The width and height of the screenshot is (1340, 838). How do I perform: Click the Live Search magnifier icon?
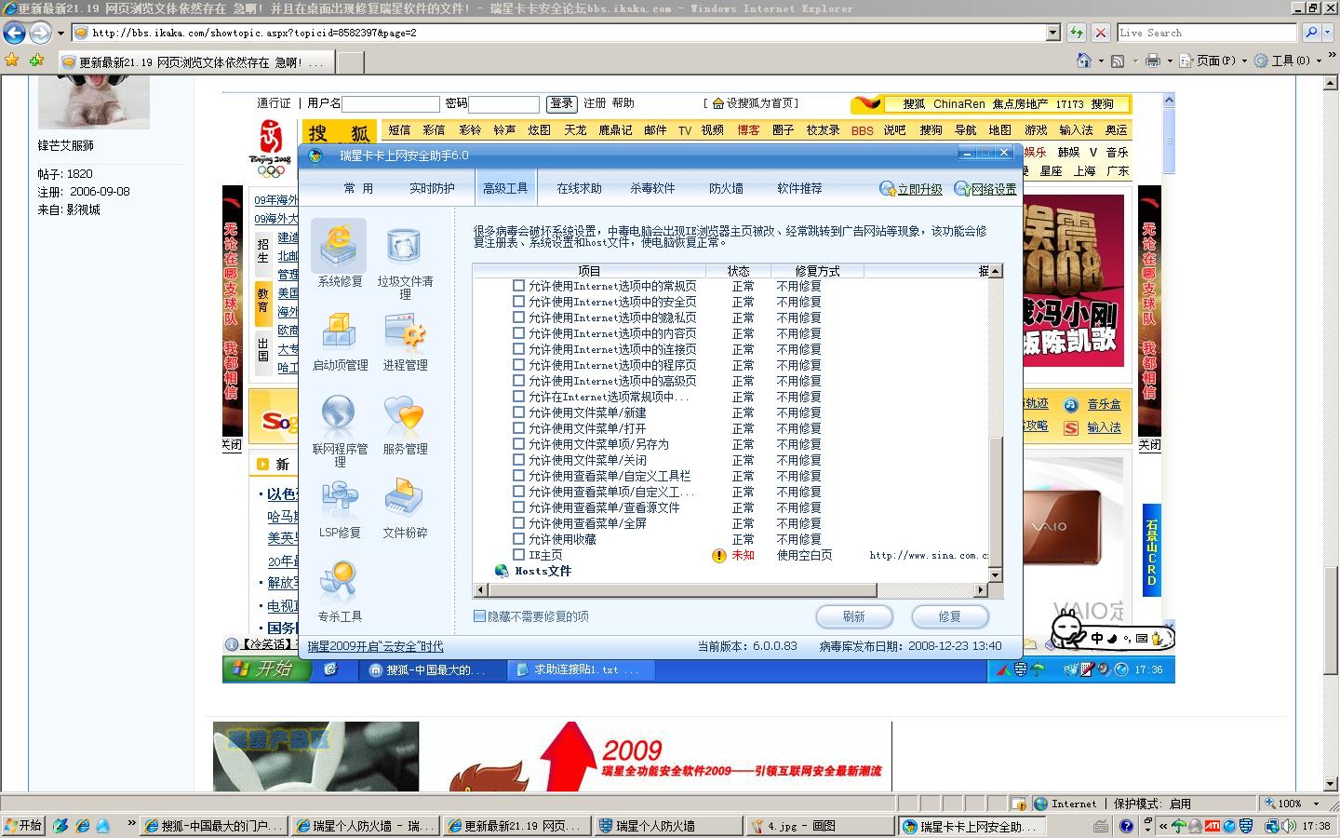coord(1310,33)
